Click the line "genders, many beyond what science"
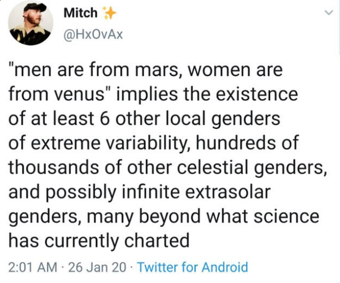This screenshot has width=340, height=283. (x=164, y=215)
